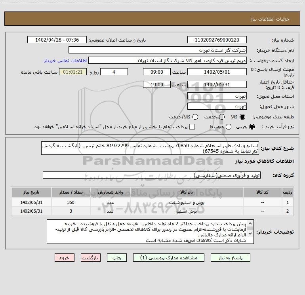Click the announcement date field 1402/04/28 - 07:36
Screen dimensions: 305x295
(x=57, y=40)
